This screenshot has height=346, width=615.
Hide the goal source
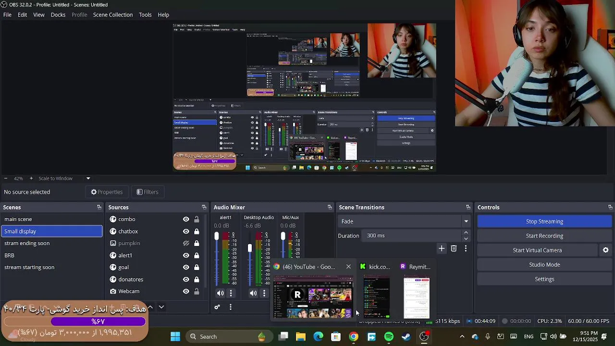(x=186, y=267)
